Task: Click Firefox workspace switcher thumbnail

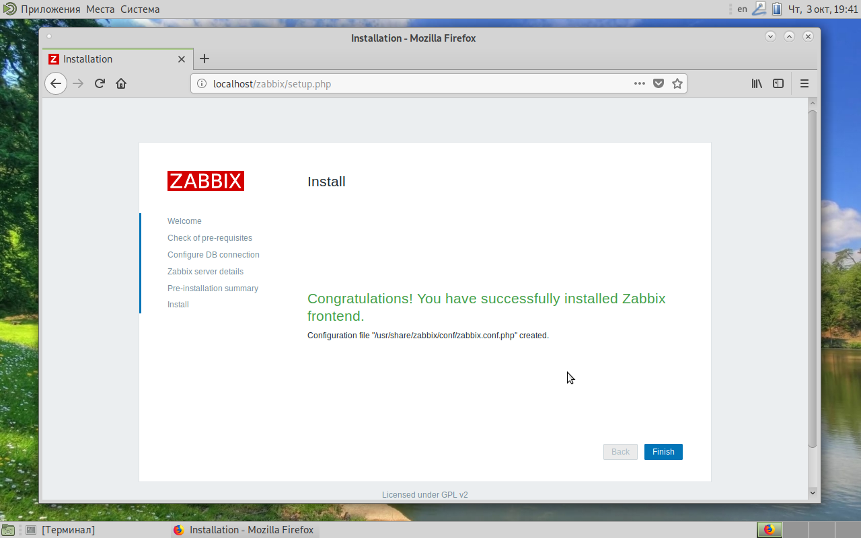Action: tap(770, 530)
